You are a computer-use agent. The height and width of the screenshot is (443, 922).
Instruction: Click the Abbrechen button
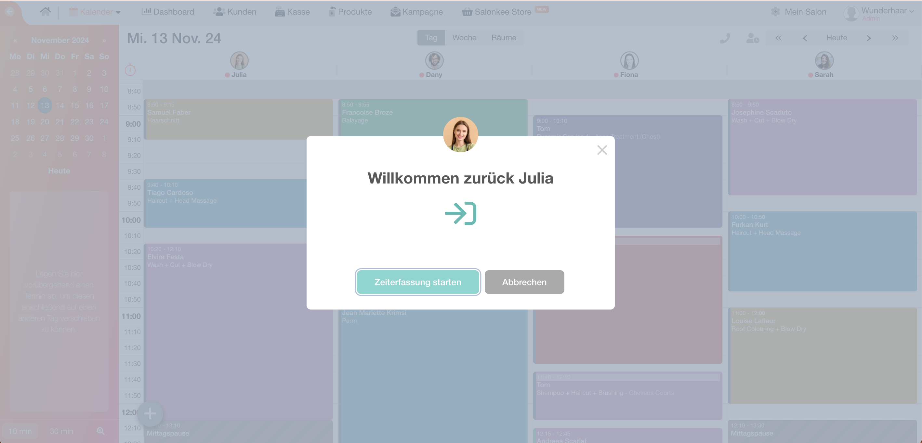coord(524,282)
